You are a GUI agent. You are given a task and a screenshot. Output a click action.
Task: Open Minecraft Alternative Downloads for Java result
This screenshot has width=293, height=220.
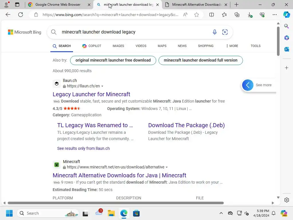119,175
